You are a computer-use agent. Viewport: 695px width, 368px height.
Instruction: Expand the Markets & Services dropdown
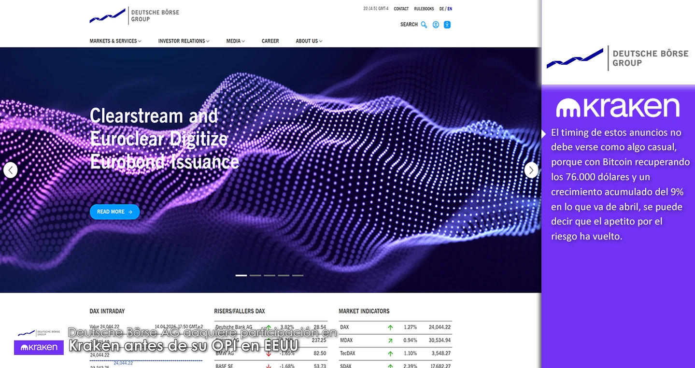(x=115, y=41)
